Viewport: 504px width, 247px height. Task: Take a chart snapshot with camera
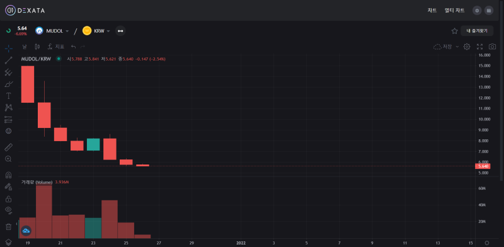(493, 47)
